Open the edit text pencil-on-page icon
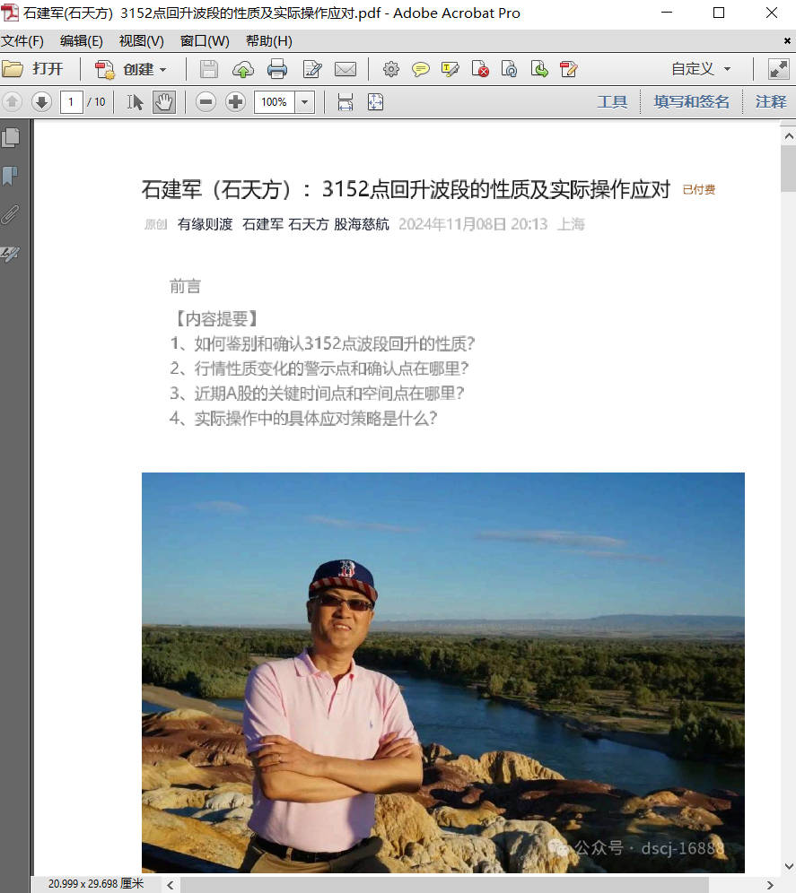This screenshot has width=796, height=893. [312, 69]
